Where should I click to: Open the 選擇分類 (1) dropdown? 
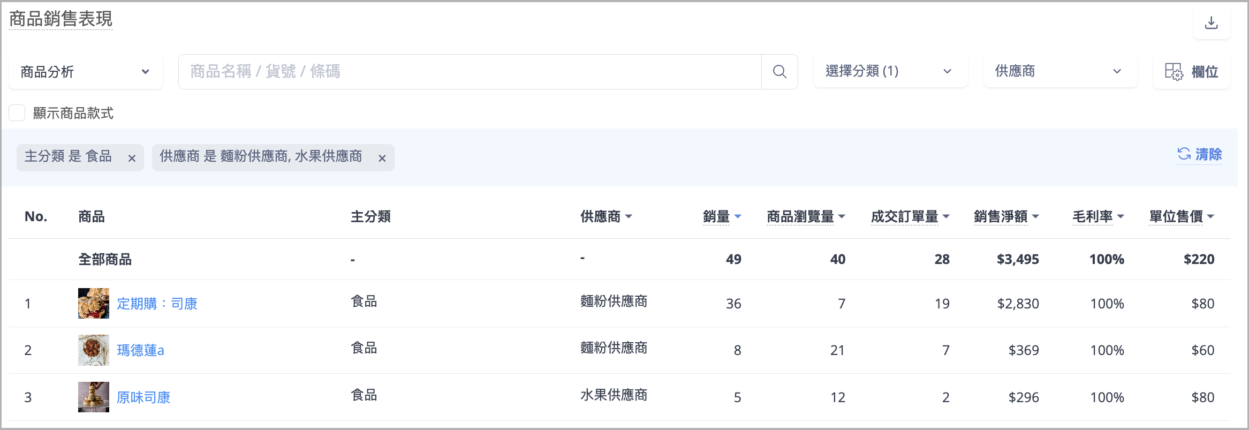[x=890, y=71]
